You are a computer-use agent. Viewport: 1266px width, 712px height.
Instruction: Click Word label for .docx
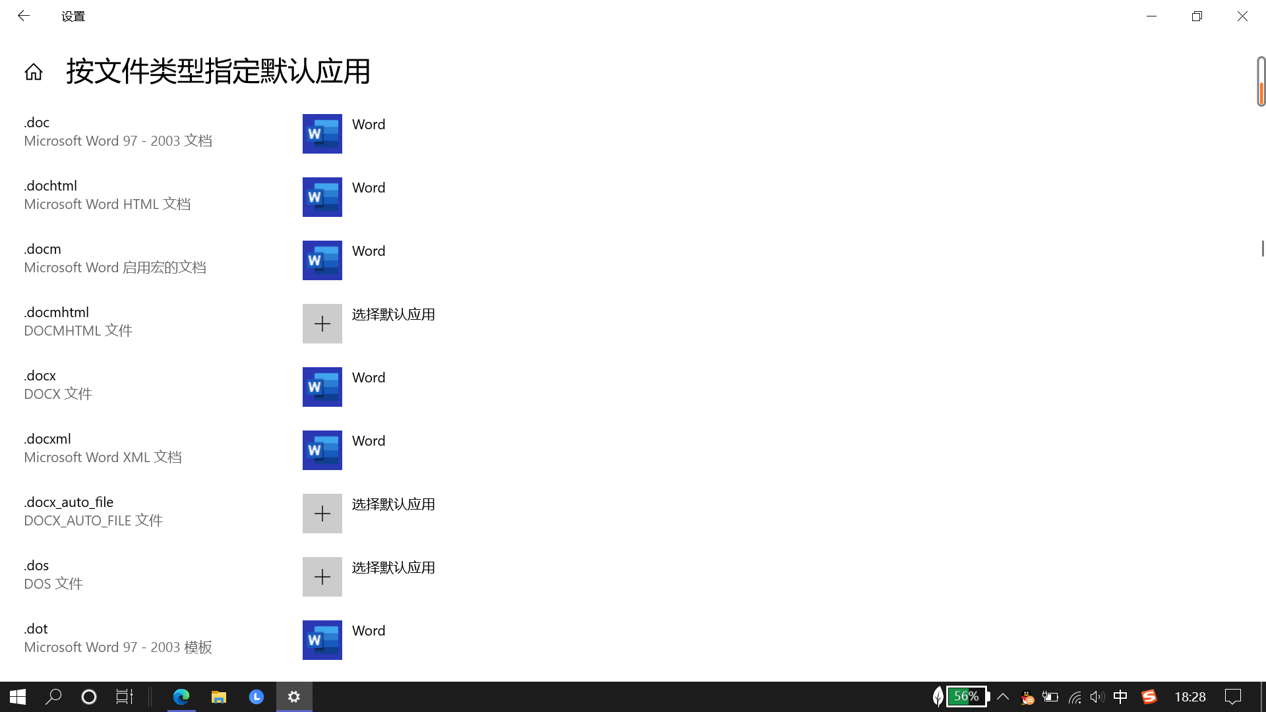click(x=369, y=378)
